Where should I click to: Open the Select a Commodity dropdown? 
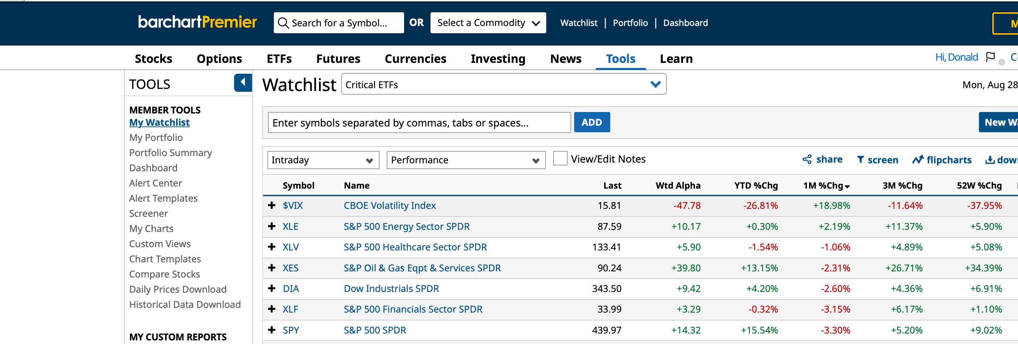click(x=488, y=23)
